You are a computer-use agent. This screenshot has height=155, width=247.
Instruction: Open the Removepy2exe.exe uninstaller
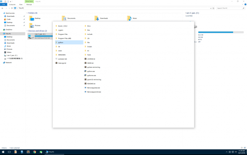click(94, 87)
